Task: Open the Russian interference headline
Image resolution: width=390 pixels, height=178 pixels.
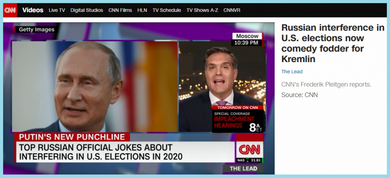Action: click(333, 43)
